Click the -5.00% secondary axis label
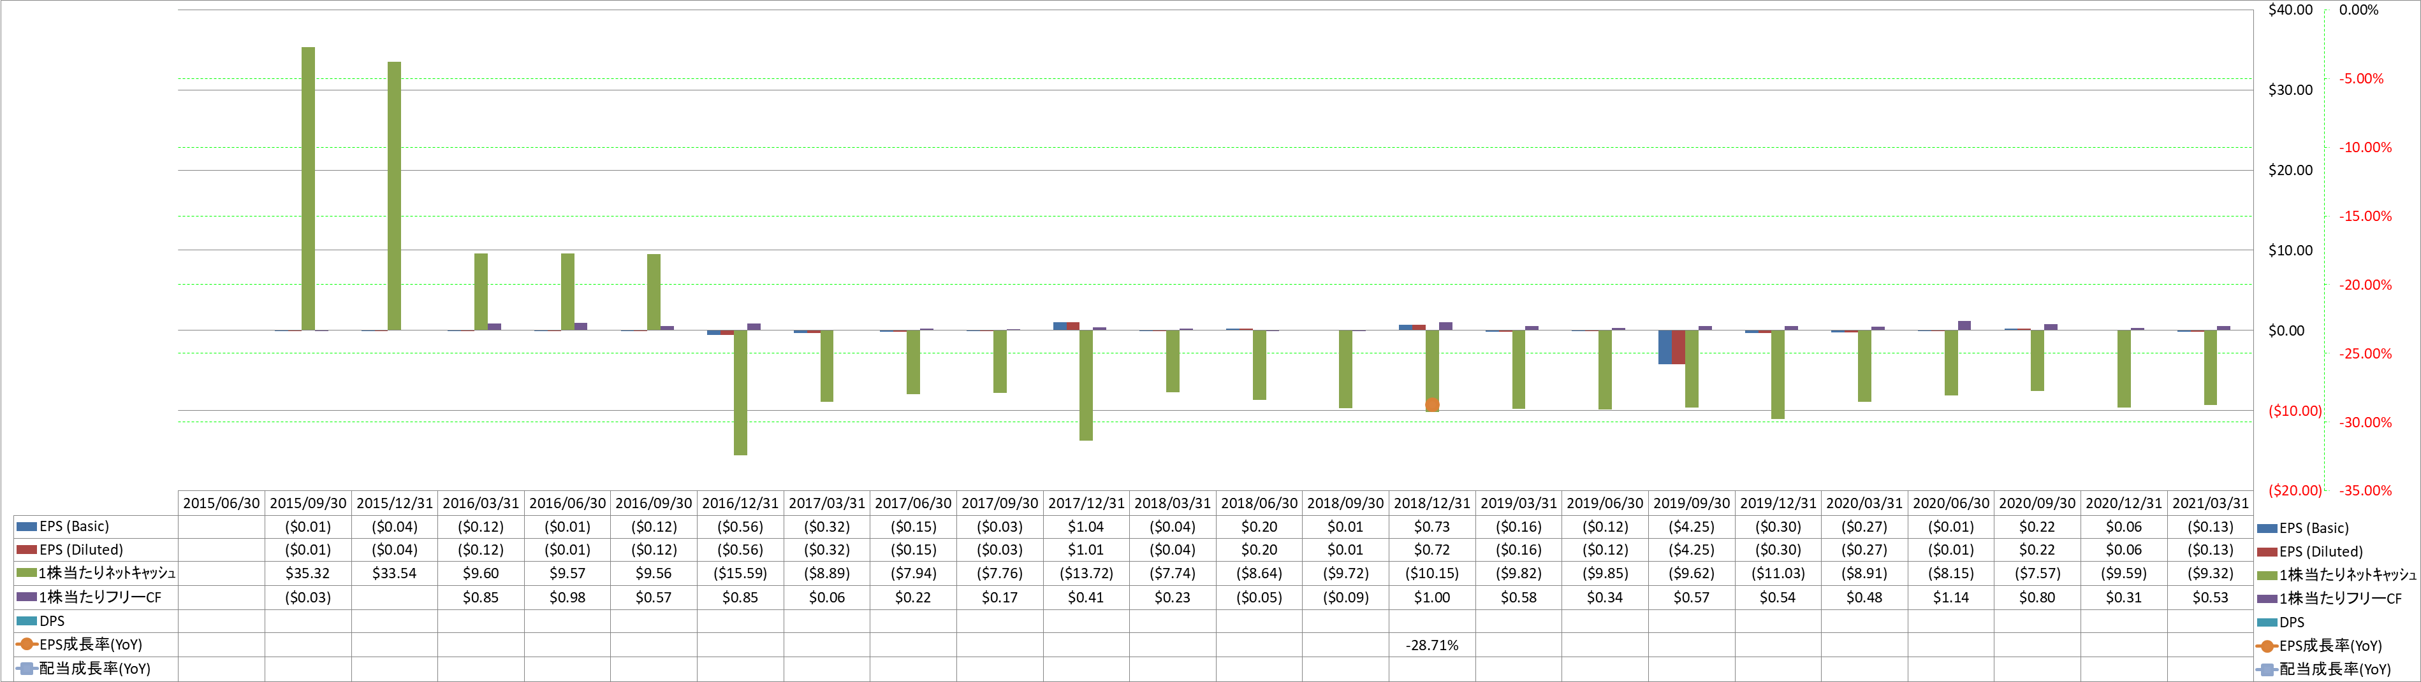Image resolution: width=2421 pixels, height=682 pixels. coord(2362,79)
